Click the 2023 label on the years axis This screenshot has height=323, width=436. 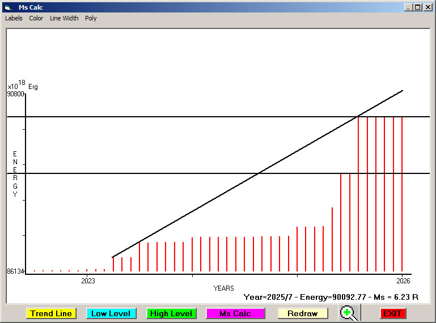point(88,280)
